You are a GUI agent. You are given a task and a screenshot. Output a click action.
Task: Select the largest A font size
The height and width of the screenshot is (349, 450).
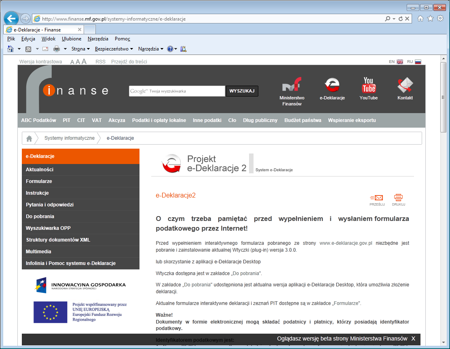pyautogui.click(x=84, y=61)
